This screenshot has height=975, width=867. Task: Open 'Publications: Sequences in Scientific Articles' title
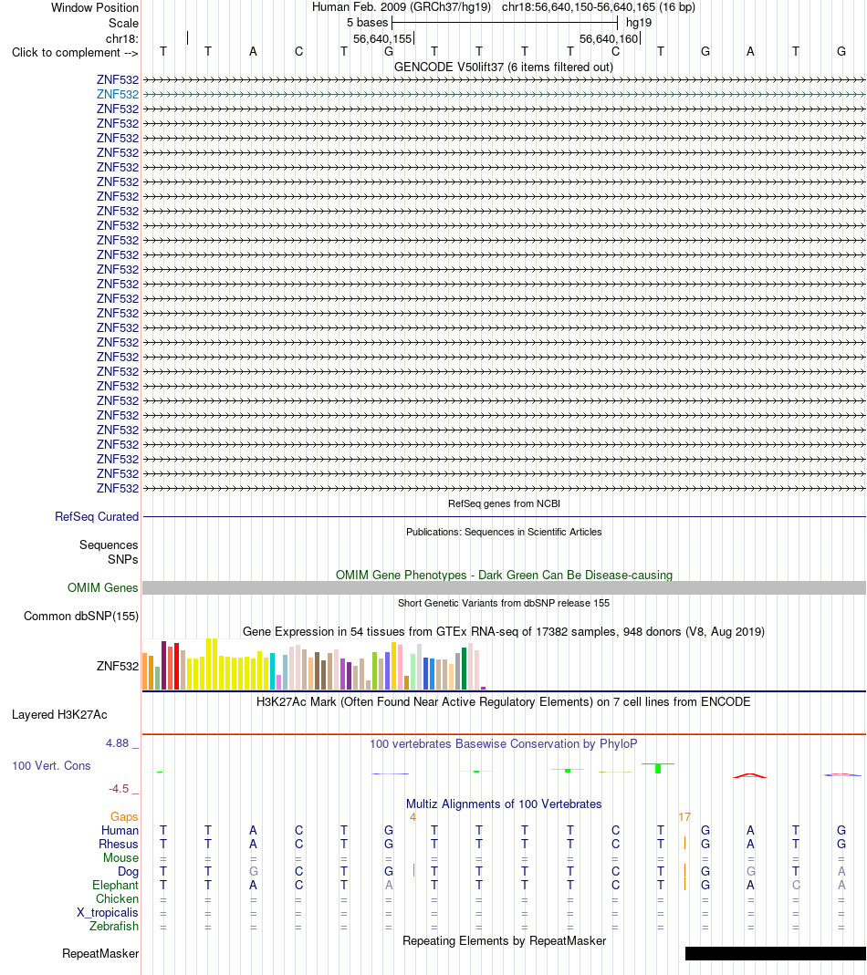pos(504,532)
